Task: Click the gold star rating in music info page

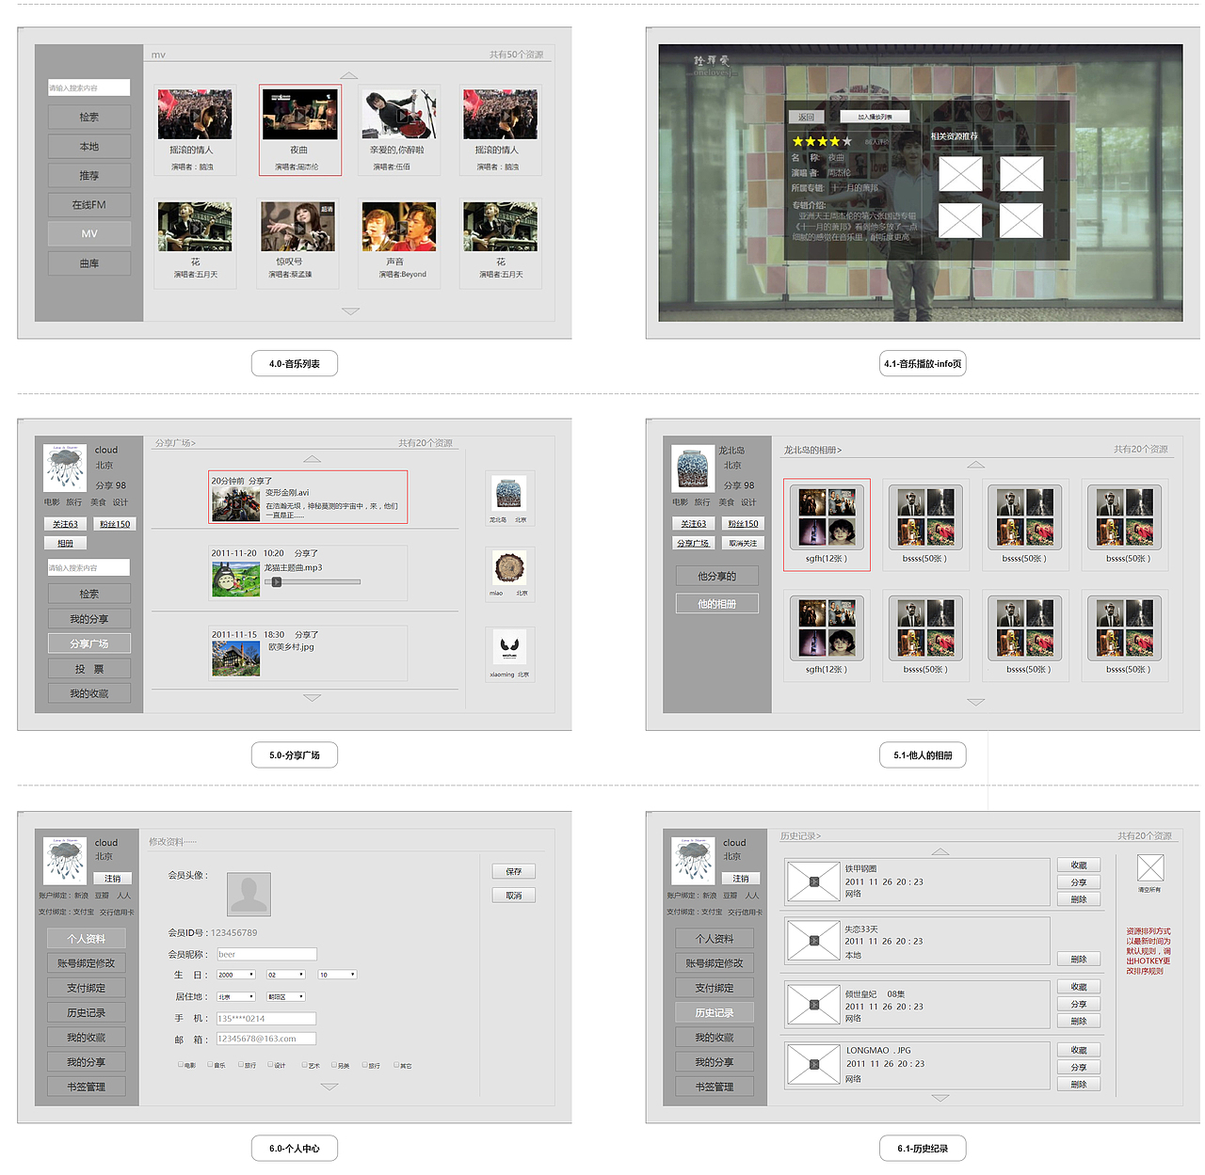Action: coord(822,141)
